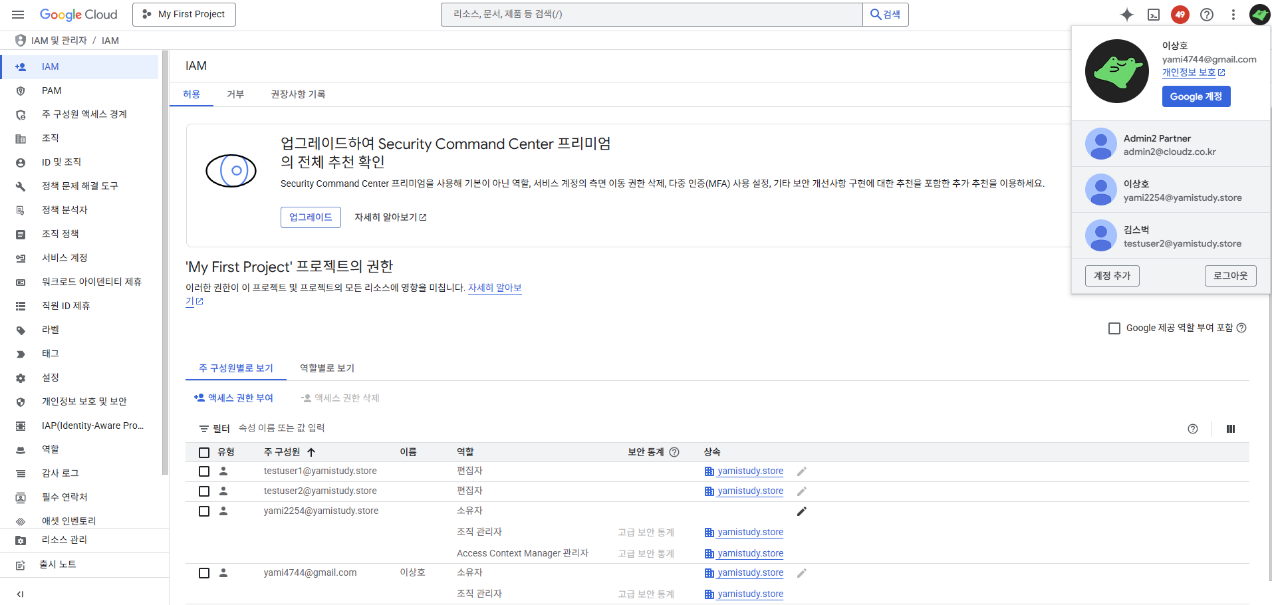Toggle the select-all checkbox in table header
1272x605 pixels.
[204, 453]
